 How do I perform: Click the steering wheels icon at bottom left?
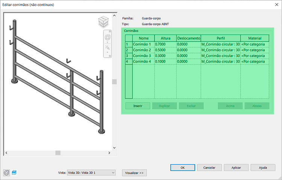pyautogui.click(x=7, y=172)
